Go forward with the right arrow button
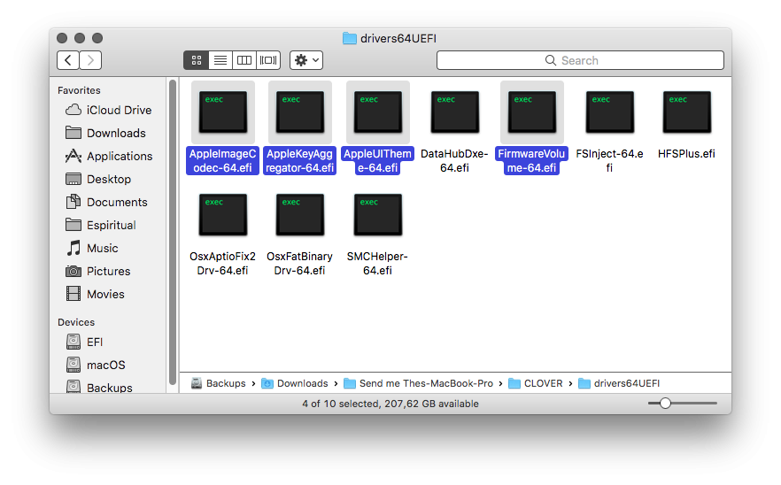This screenshot has width=781, height=485. click(90, 60)
